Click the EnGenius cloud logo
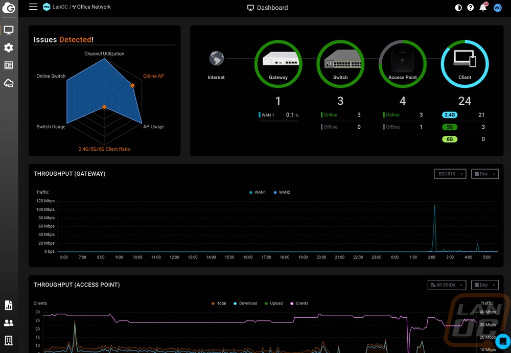This screenshot has height=353, width=511. click(9, 8)
